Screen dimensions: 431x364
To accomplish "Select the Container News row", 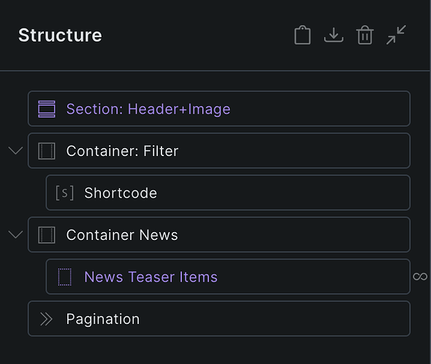I will pos(219,235).
